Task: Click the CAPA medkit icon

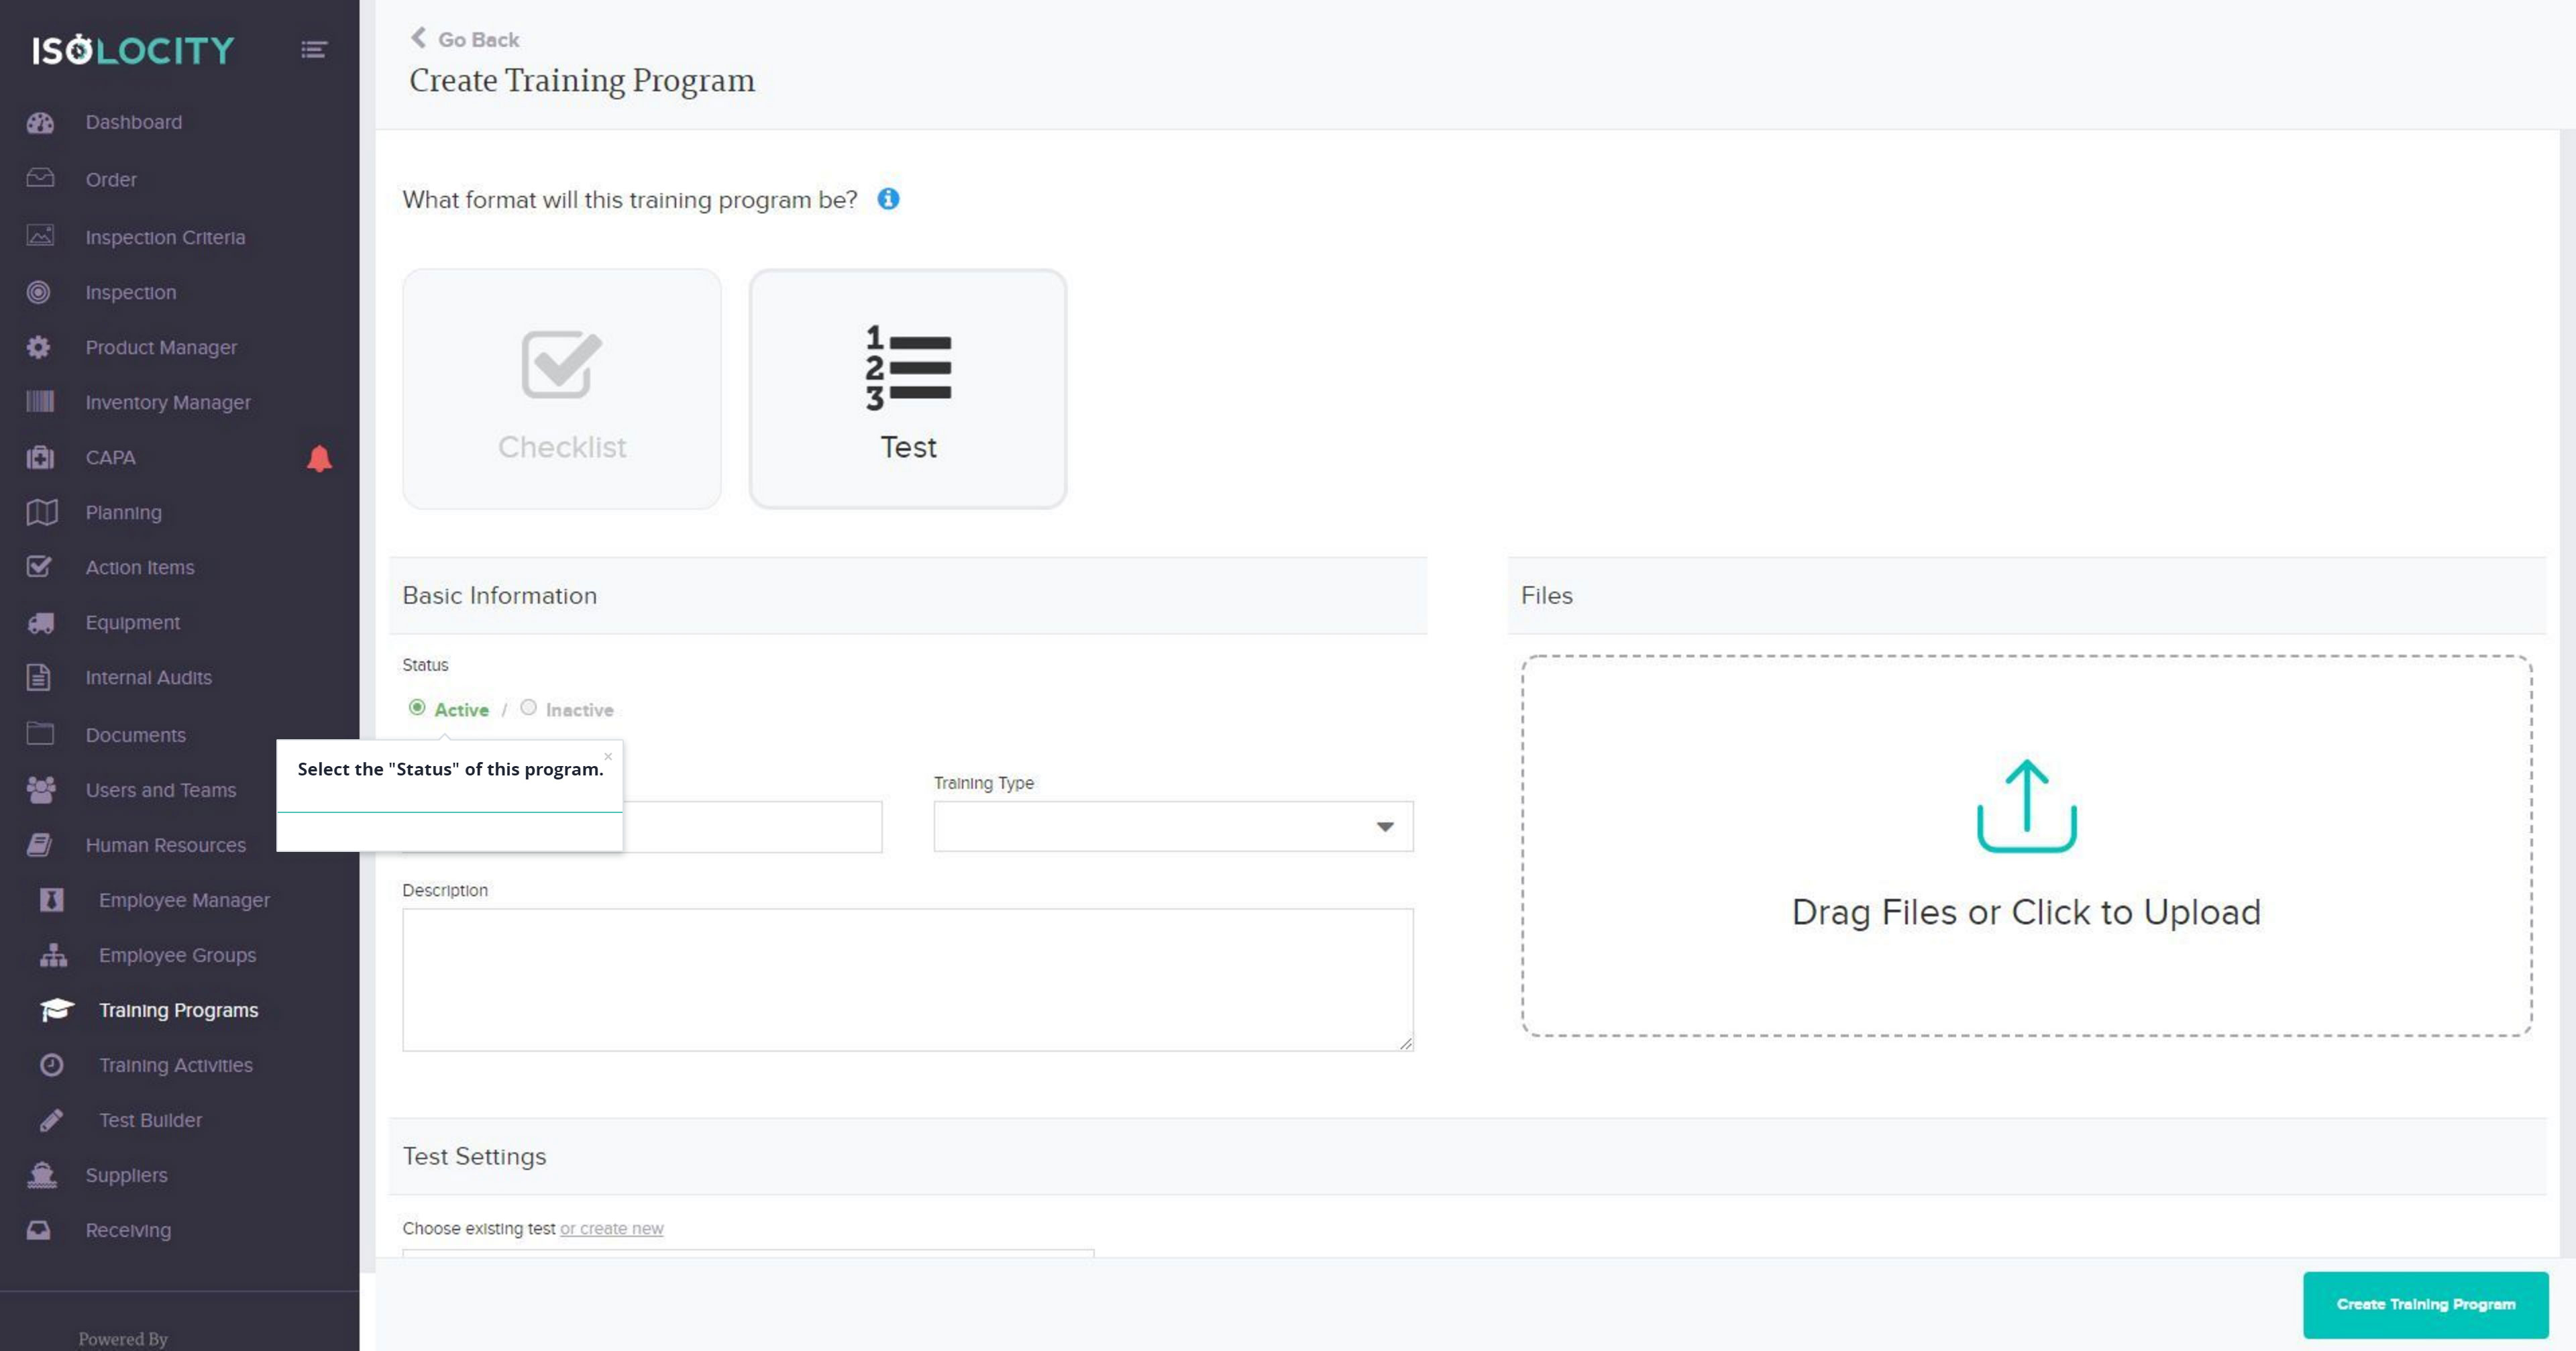Action: 40,457
